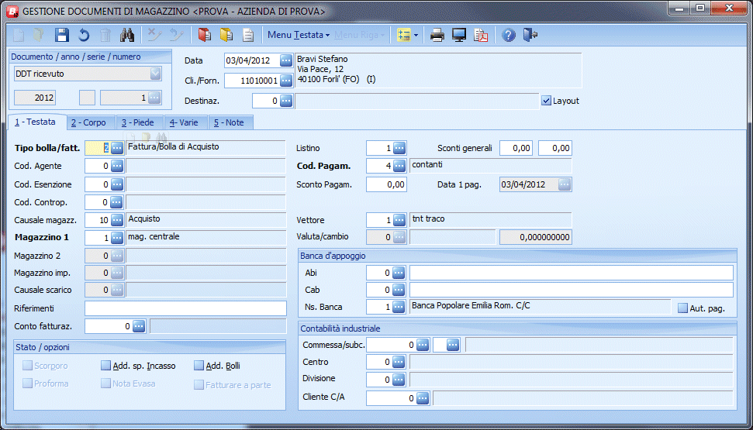The height and width of the screenshot is (430, 753).
Task: Click the Save floppy disk icon
Action: coord(62,35)
